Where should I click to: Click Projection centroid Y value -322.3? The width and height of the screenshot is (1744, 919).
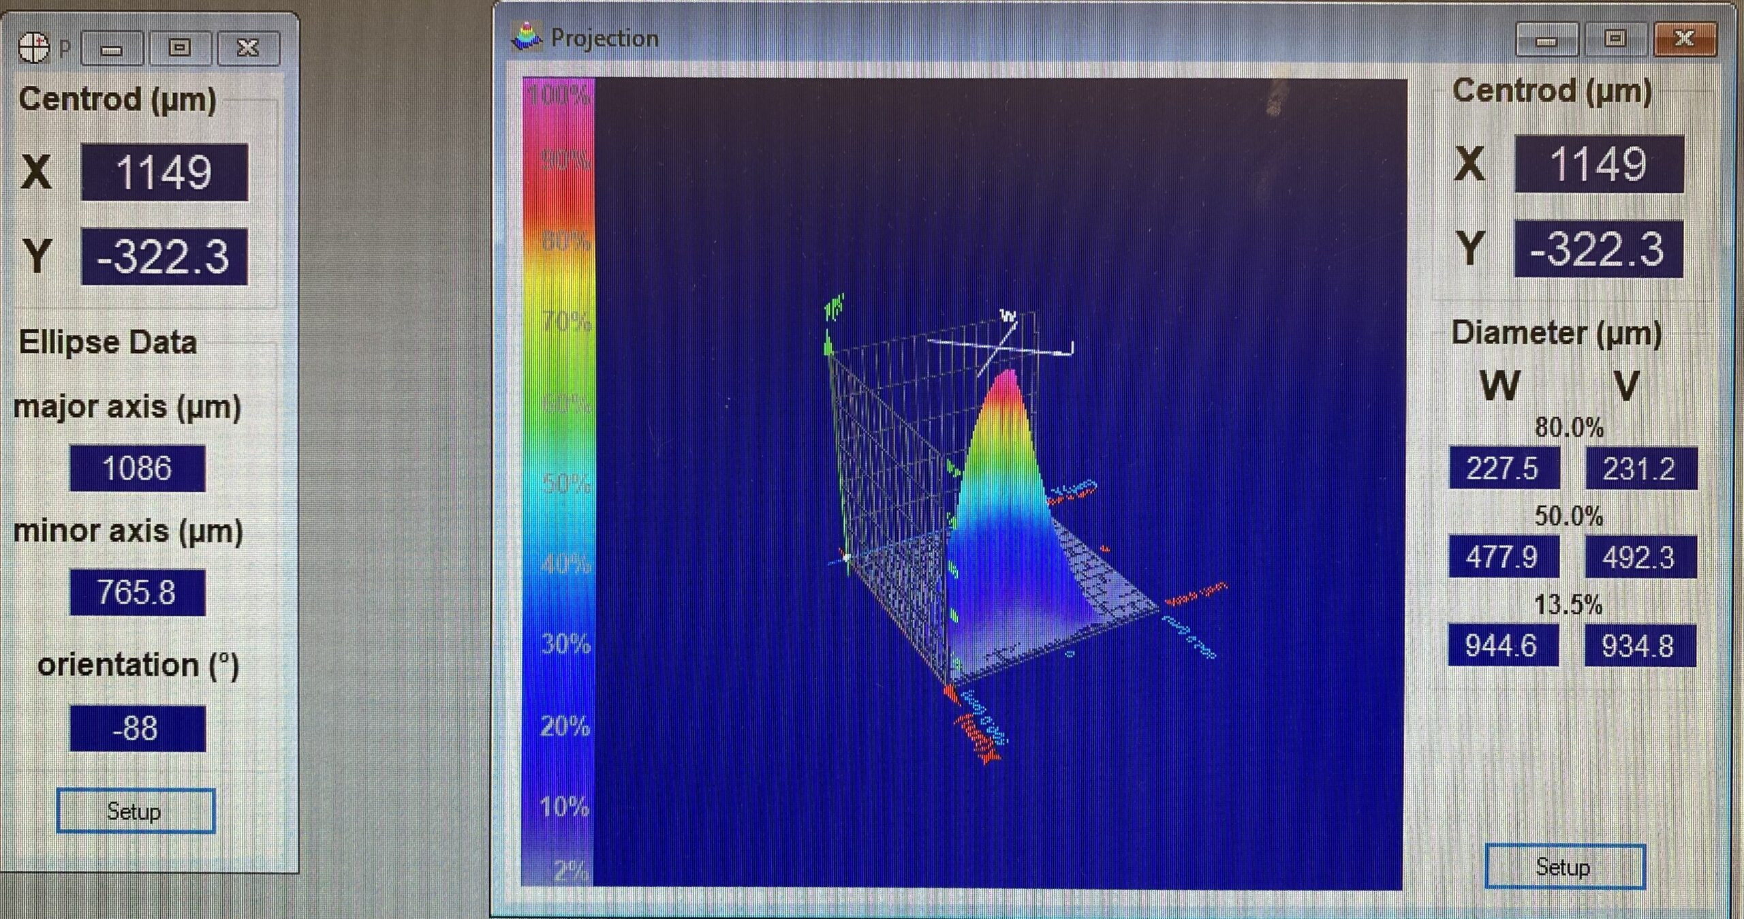(1598, 249)
